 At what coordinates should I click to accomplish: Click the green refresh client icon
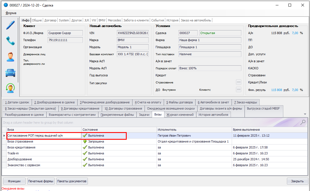pos(10,88)
